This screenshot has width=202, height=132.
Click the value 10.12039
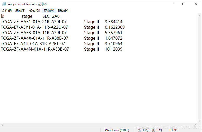click(113, 49)
